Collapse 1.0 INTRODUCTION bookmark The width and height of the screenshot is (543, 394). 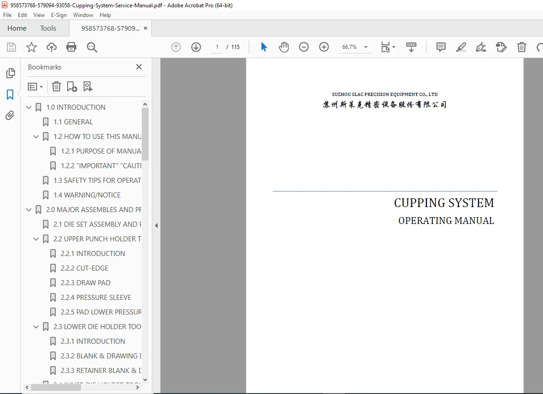coord(29,107)
